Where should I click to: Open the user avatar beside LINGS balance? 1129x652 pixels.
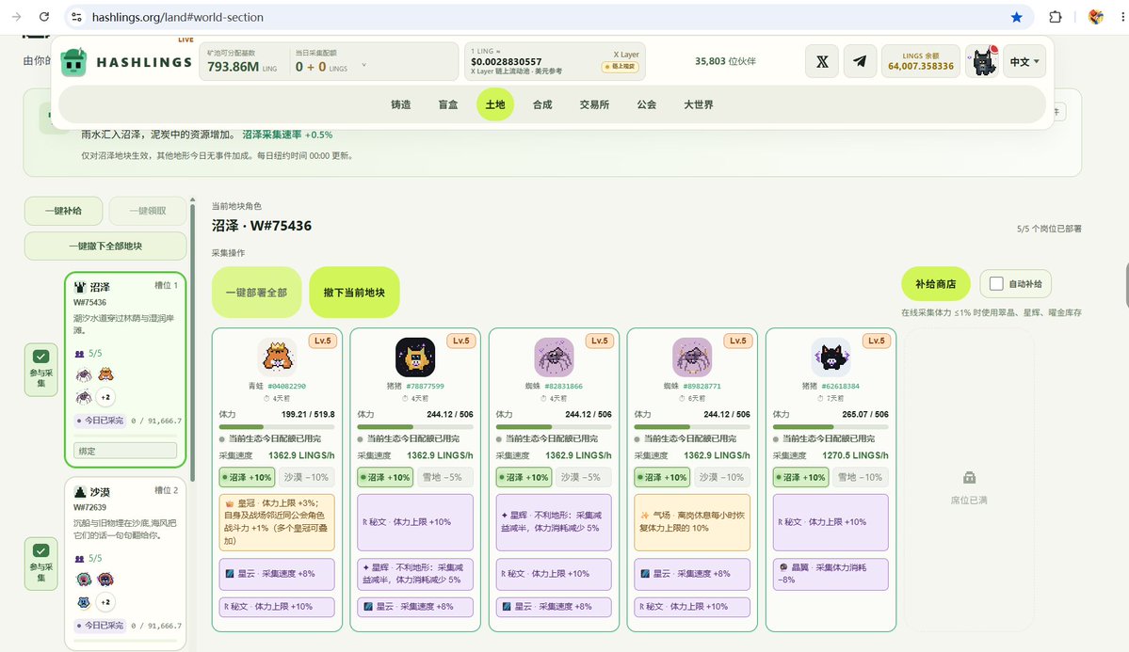coord(983,62)
